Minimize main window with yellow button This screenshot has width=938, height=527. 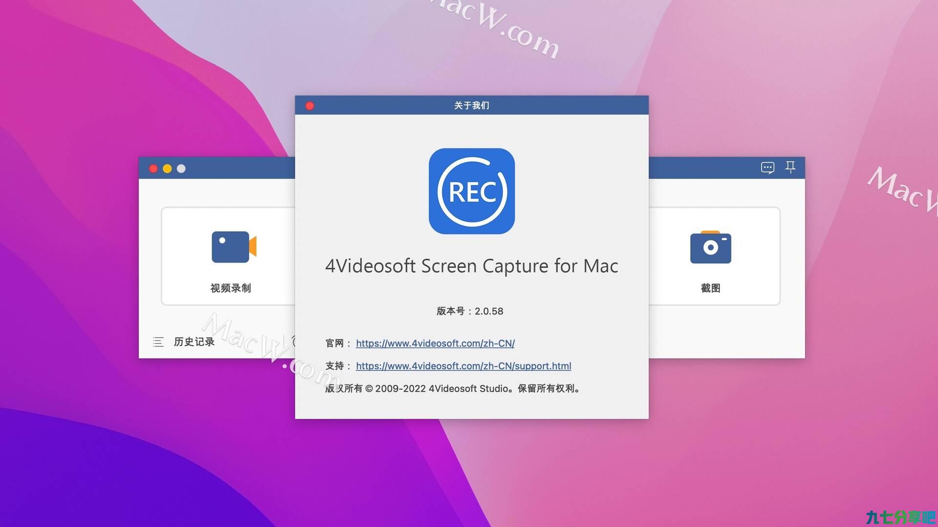(167, 168)
